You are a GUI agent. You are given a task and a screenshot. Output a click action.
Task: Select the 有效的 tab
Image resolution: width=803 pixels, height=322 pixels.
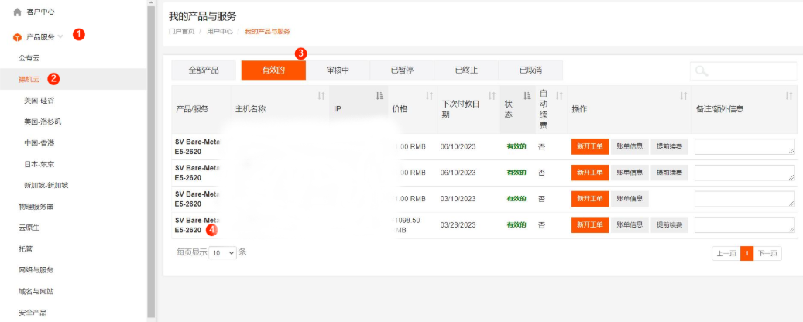(273, 70)
